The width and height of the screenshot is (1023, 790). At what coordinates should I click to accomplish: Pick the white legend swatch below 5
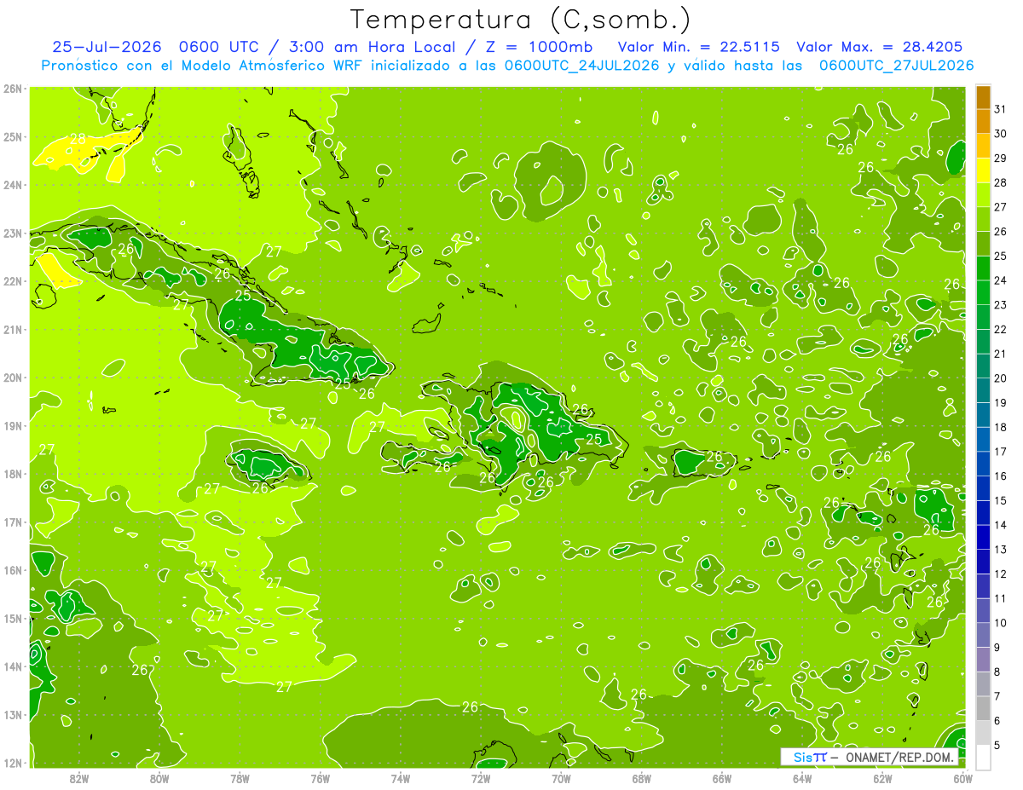point(984,757)
